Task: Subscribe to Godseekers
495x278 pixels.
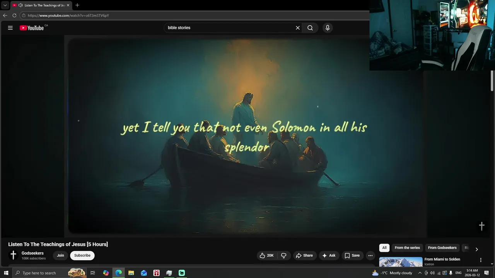Action: pos(82,256)
